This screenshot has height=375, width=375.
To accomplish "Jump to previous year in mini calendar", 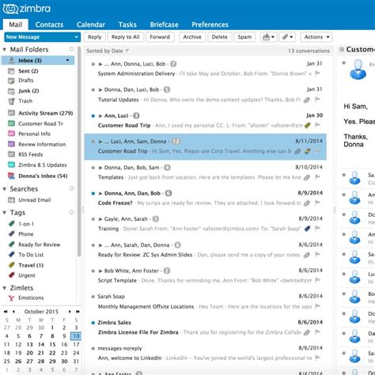I will pos(6,312).
